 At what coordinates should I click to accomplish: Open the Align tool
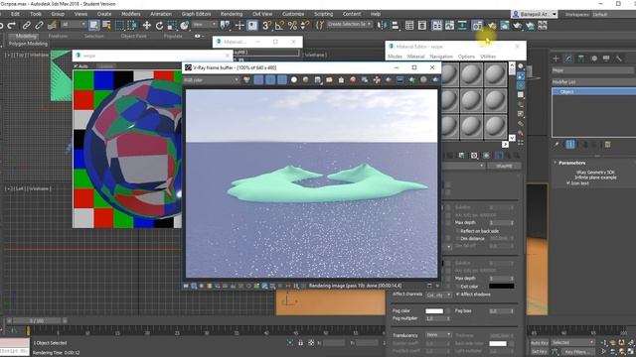(x=395, y=25)
